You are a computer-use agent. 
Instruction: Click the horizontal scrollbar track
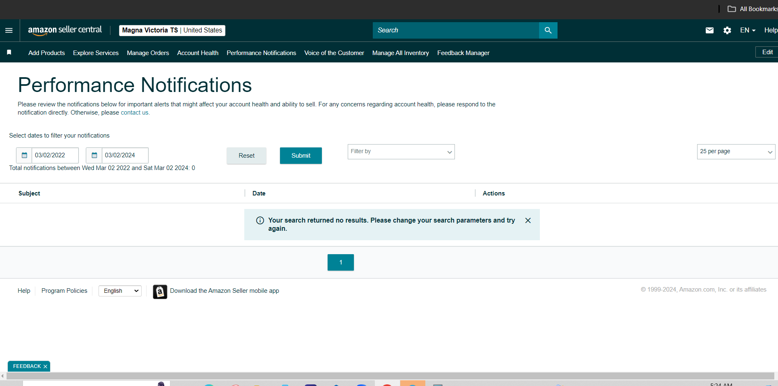[390, 376]
